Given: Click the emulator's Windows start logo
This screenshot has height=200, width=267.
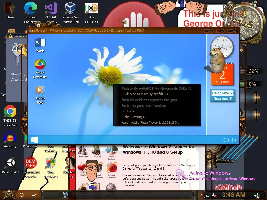Looking at the screenshot, I should [x=34, y=140].
